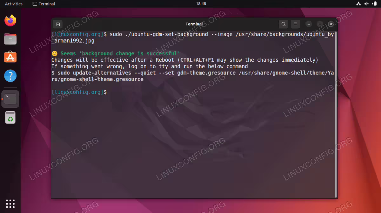
Task: Click the Terminal vertical scrollbar
Action: coord(336,114)
